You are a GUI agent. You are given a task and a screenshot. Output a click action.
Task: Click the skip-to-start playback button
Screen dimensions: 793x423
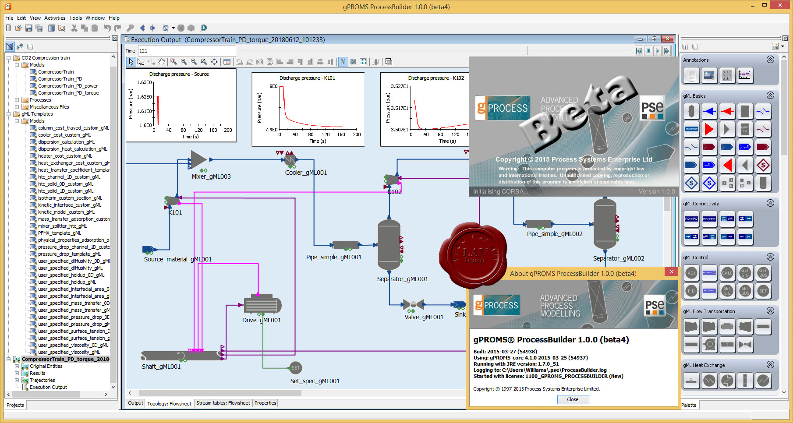pos(639,51)
